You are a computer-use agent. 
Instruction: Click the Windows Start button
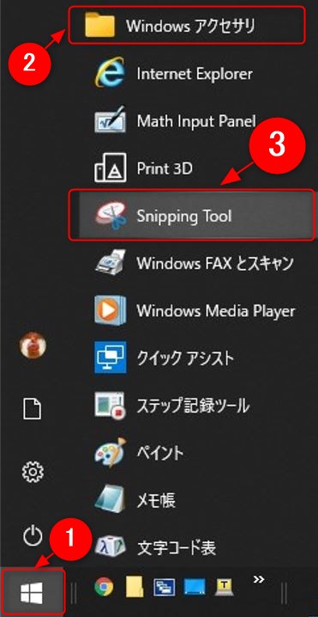click(32, 593)
